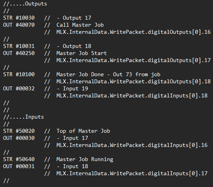Click the STR #10030 instruction
Screen dimensions: 213x187
(x=19, y=18)
